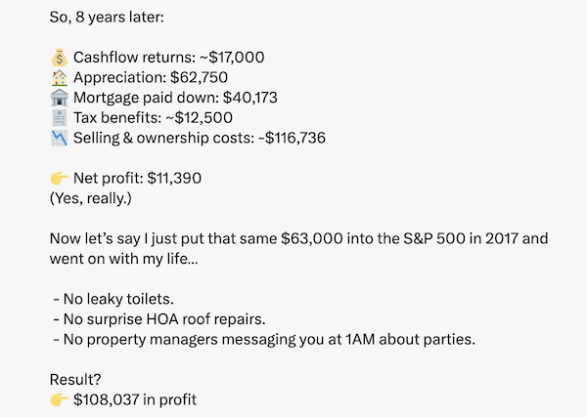
Task: Click the Cashflow returns ~$17,000 text
Action: pyautogui.click(x=169, y=58)
